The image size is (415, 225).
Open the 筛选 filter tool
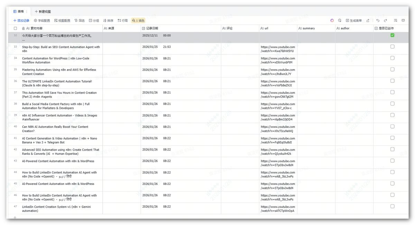(80, 21)
